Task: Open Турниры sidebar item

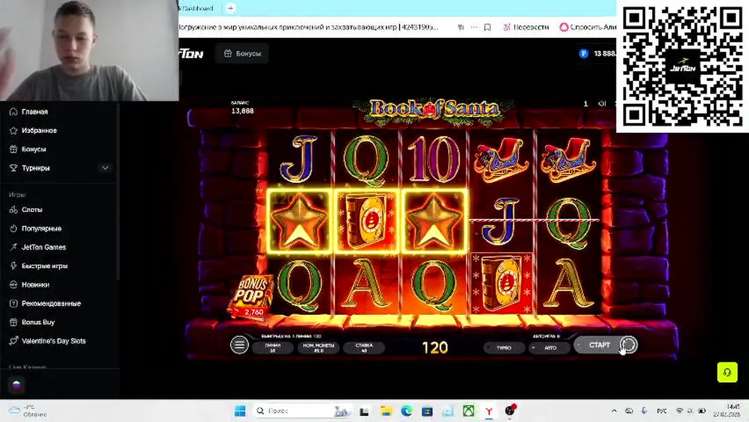Action: coord(36,168)
